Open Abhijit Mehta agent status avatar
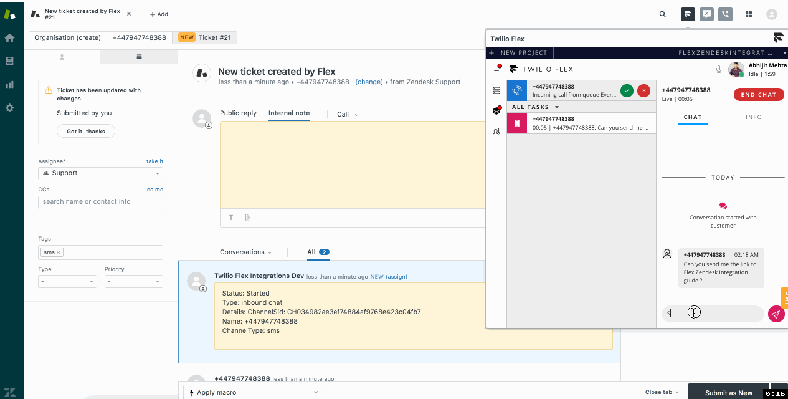Image resolution: width=788 pixels, height=399 pixels. [736, 69]
